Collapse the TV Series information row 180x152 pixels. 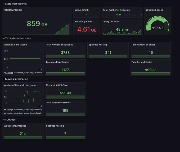click(17, 39)
